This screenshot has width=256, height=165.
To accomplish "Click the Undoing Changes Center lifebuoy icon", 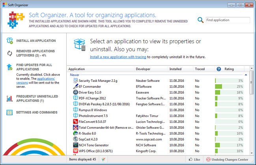I will click(208, 159).
